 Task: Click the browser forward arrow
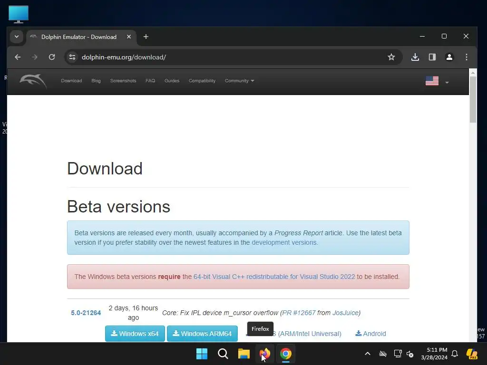pyautogui.click(x=35, y=57)
